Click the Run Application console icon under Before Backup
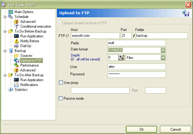193x134 pixels. pos(16,36)
